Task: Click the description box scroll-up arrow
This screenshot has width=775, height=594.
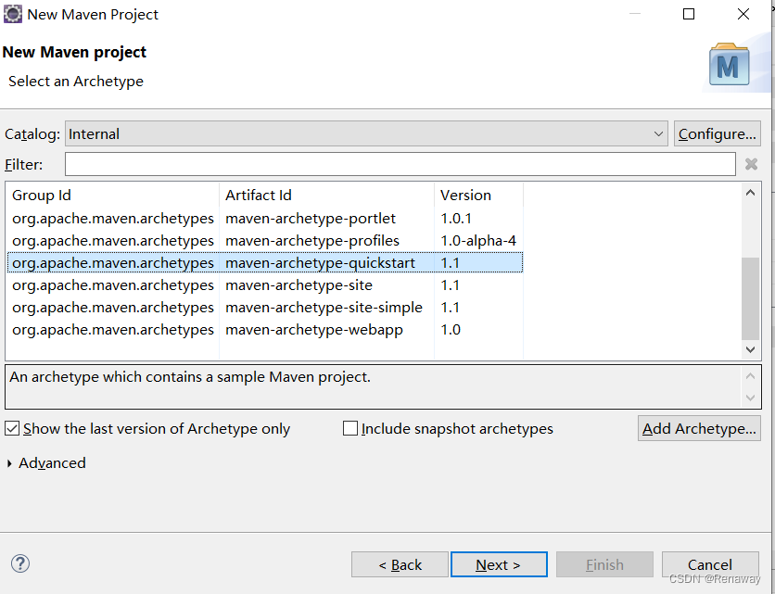Action: [x=751, y=374]
